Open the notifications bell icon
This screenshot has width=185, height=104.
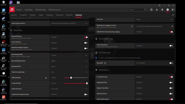[x=162, y=10]
